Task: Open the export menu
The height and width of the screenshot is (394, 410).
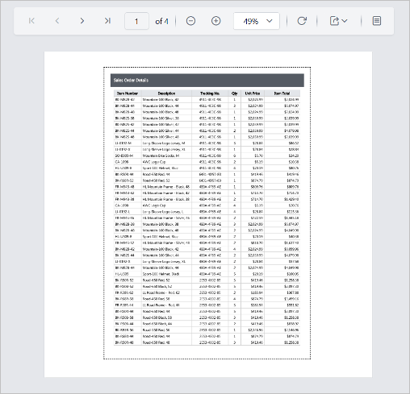Action: pyautogui.click(x=338, y=21)
